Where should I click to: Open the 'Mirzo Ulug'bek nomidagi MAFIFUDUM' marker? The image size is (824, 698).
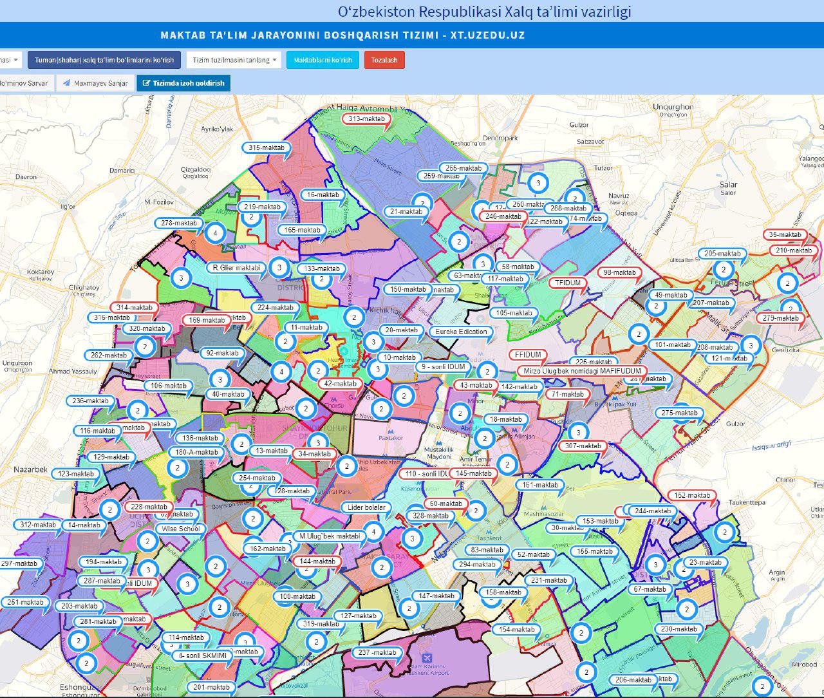click(582, 371)
